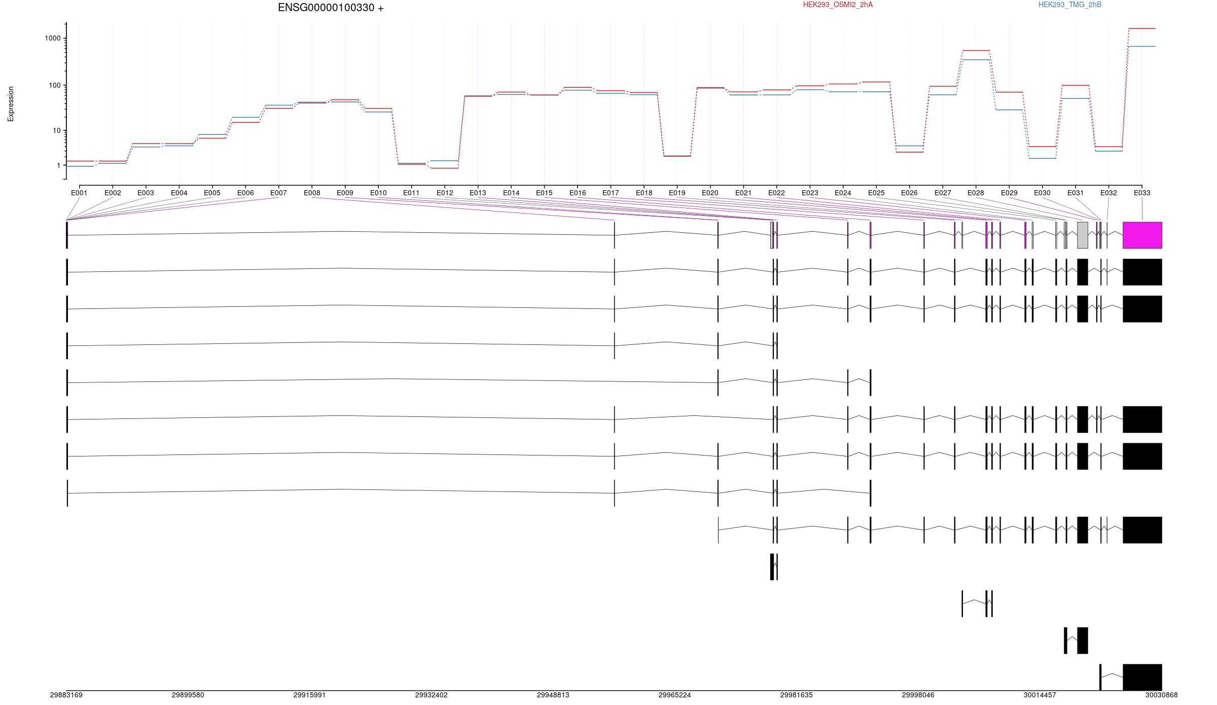Click exon bin label E024
Image resolution: width=1217 pixels, height=705 pixels.
(843, 193)
